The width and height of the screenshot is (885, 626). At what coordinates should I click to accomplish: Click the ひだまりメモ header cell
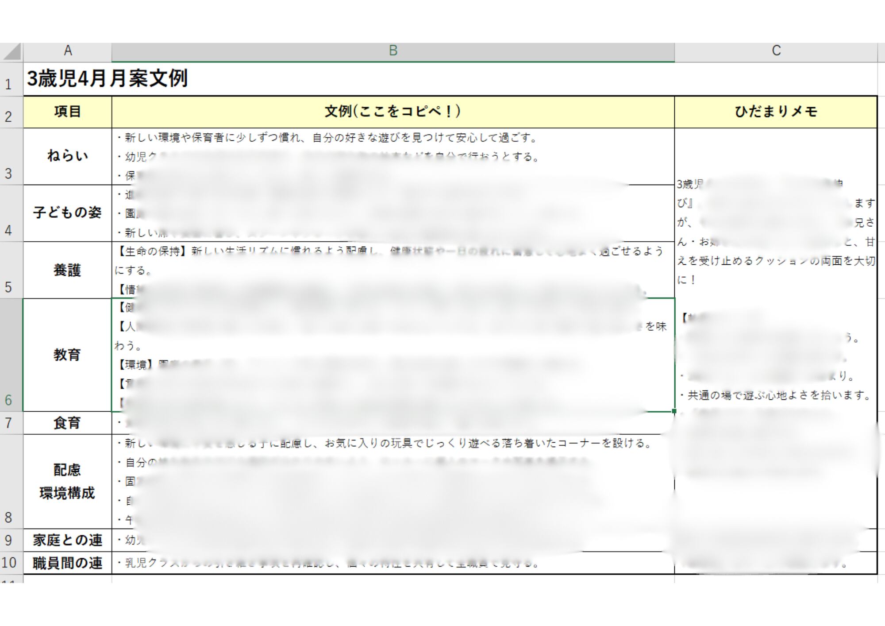click(776, 112)
